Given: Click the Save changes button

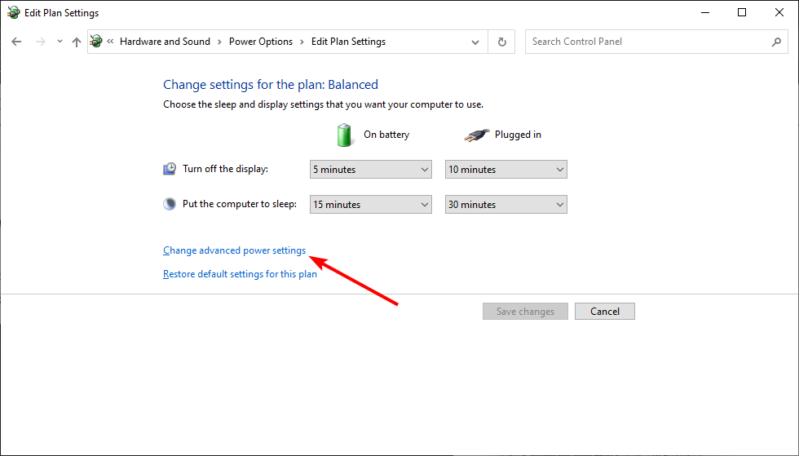Looking at the screenshot, I should click(x=525, y=311).
